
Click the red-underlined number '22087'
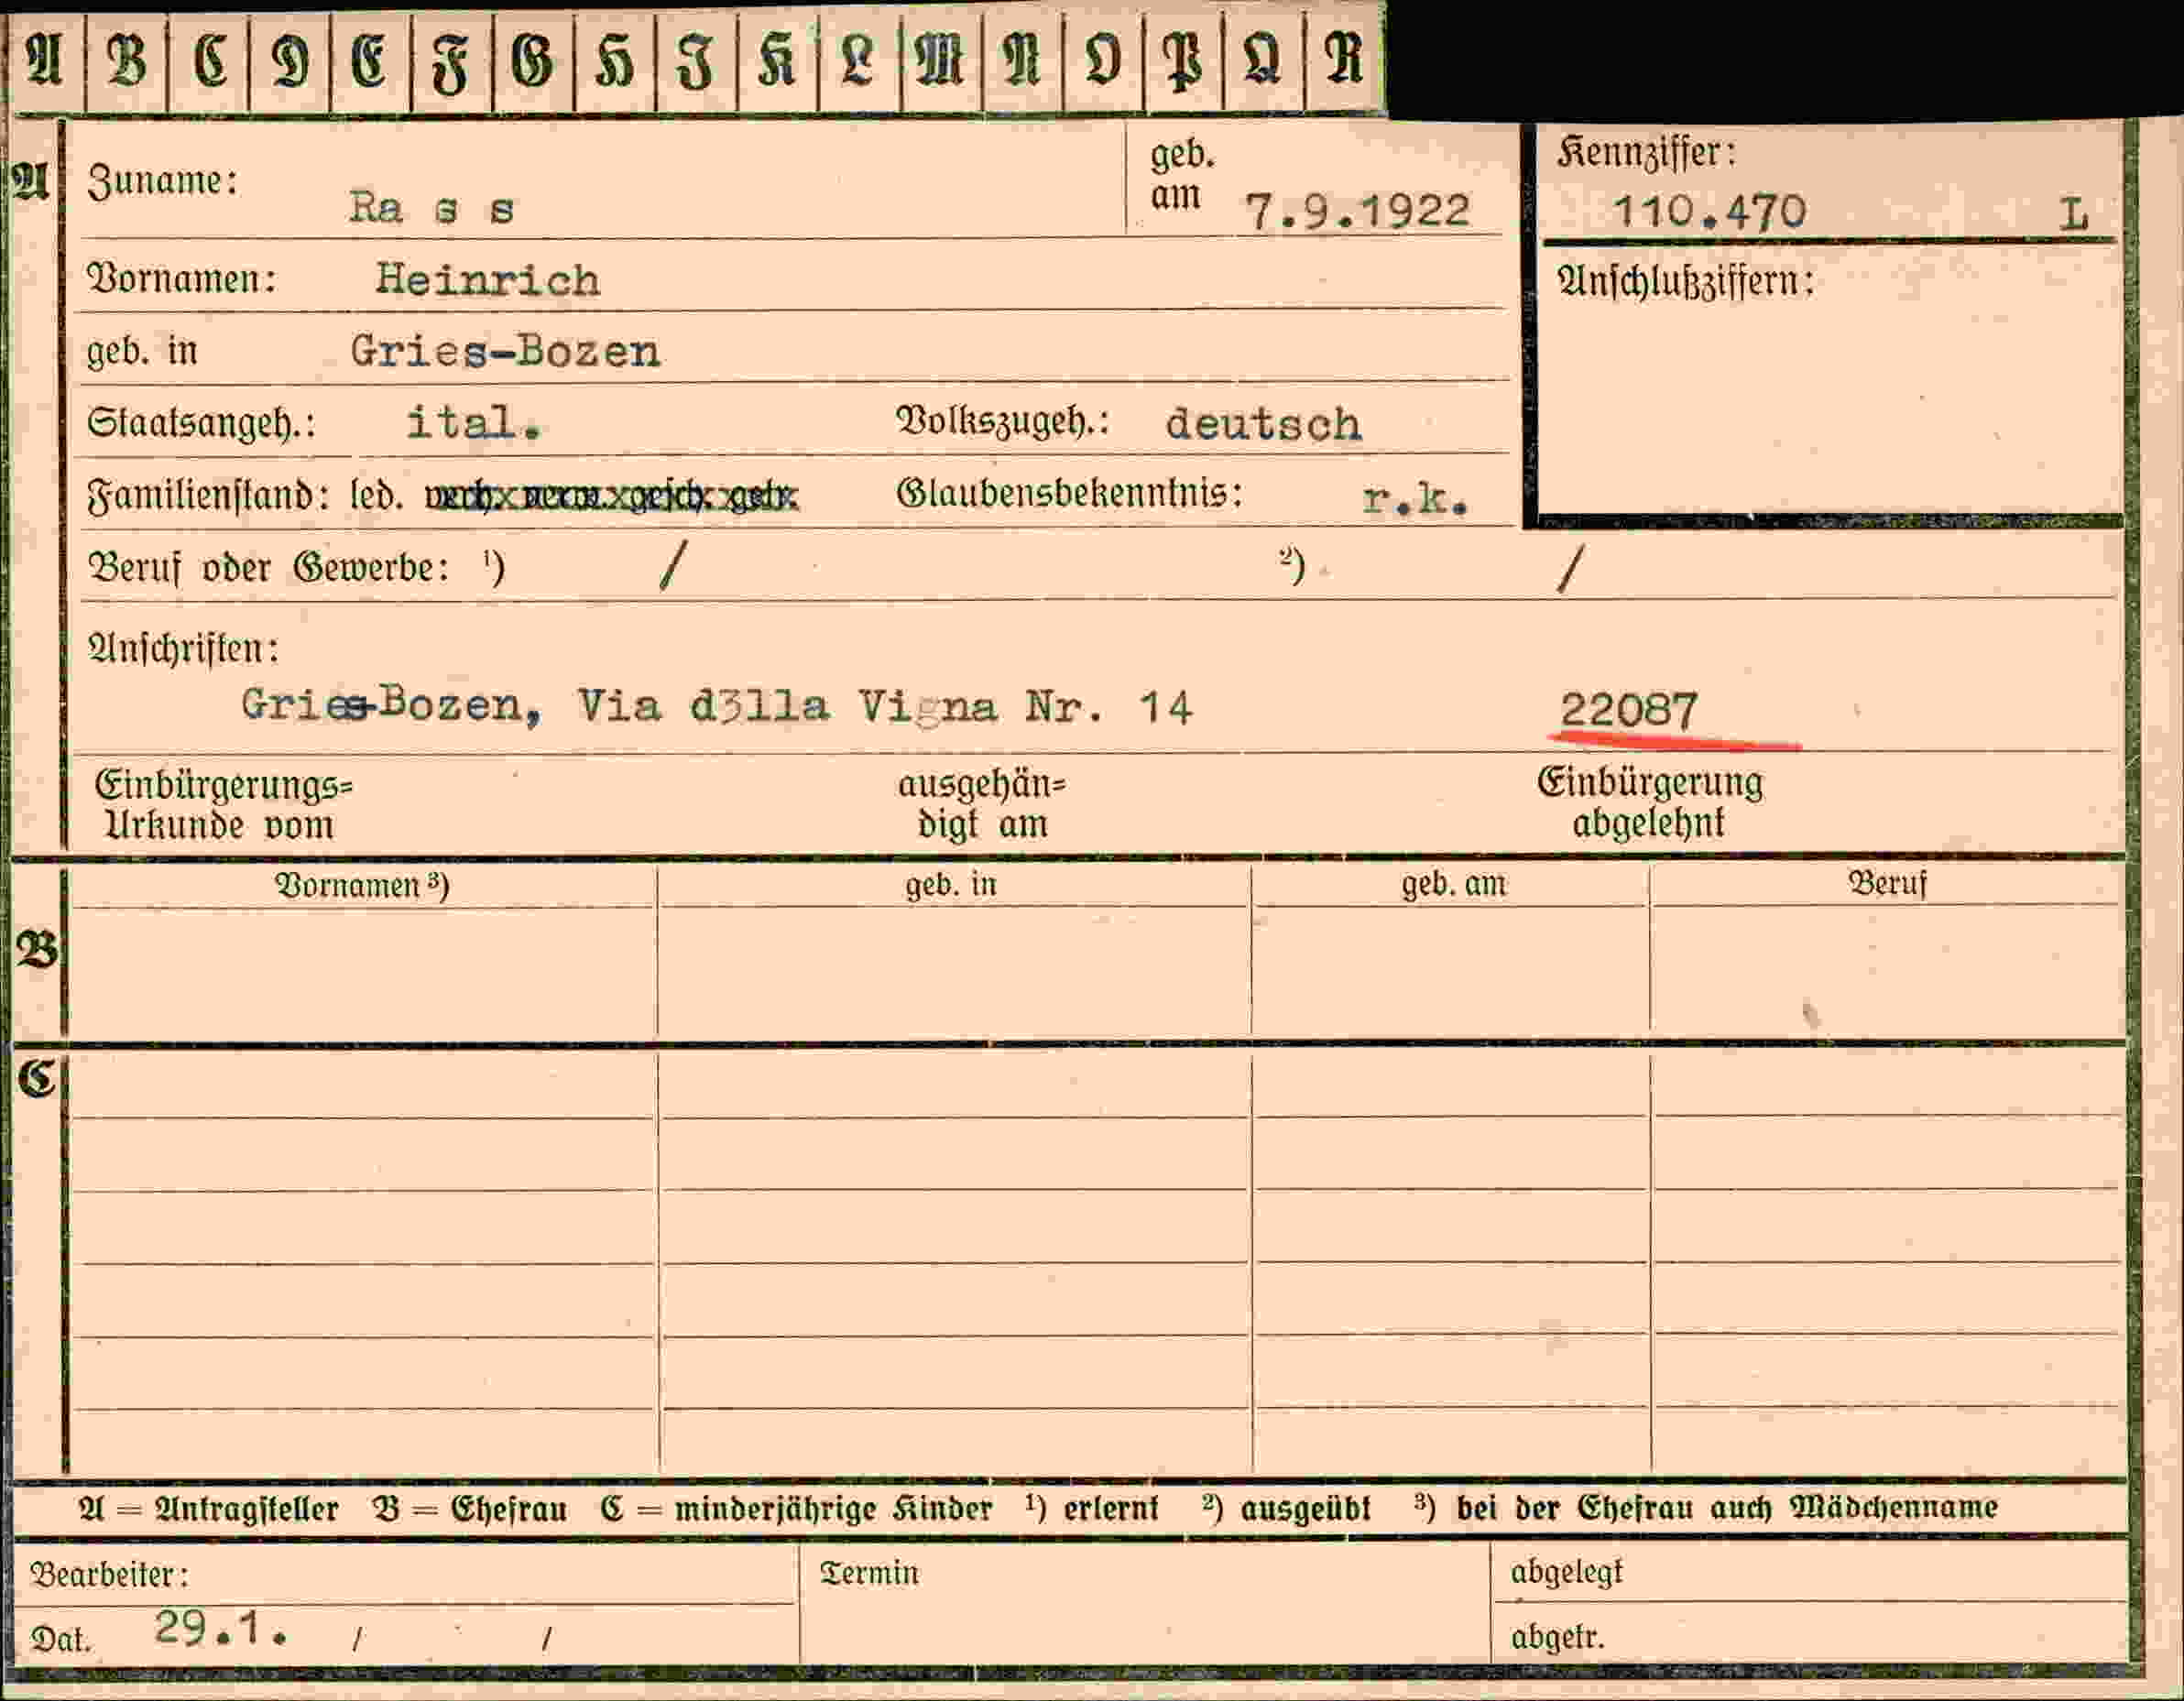click(1628, 710)
